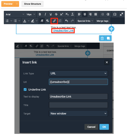
Task: Toggle left-to-right text direction
Action: click(x=42, y=21)
